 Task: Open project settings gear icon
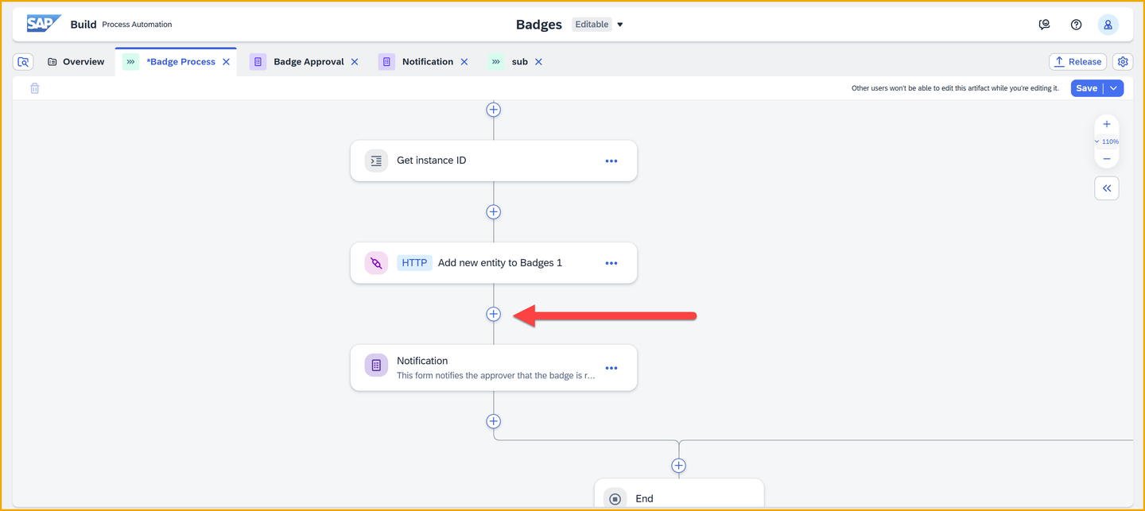[1123, 62]
